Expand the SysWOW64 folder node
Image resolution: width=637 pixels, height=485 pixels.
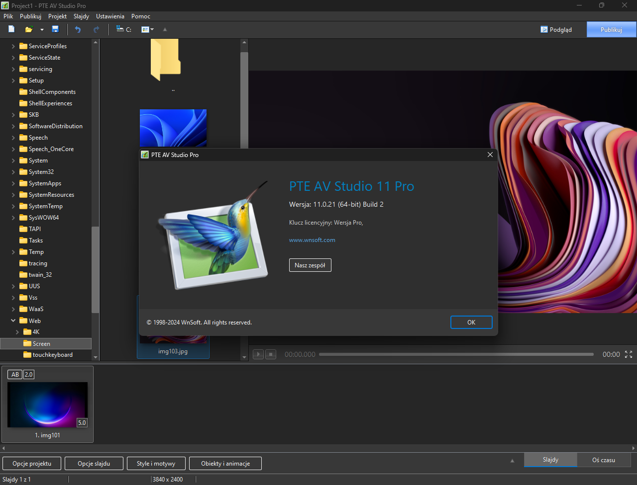pyautogui.click(x=13, y=218)
